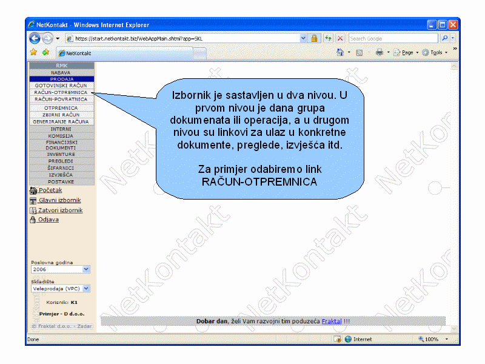Select the INVENTURE menu group

[x=62, y=154]
